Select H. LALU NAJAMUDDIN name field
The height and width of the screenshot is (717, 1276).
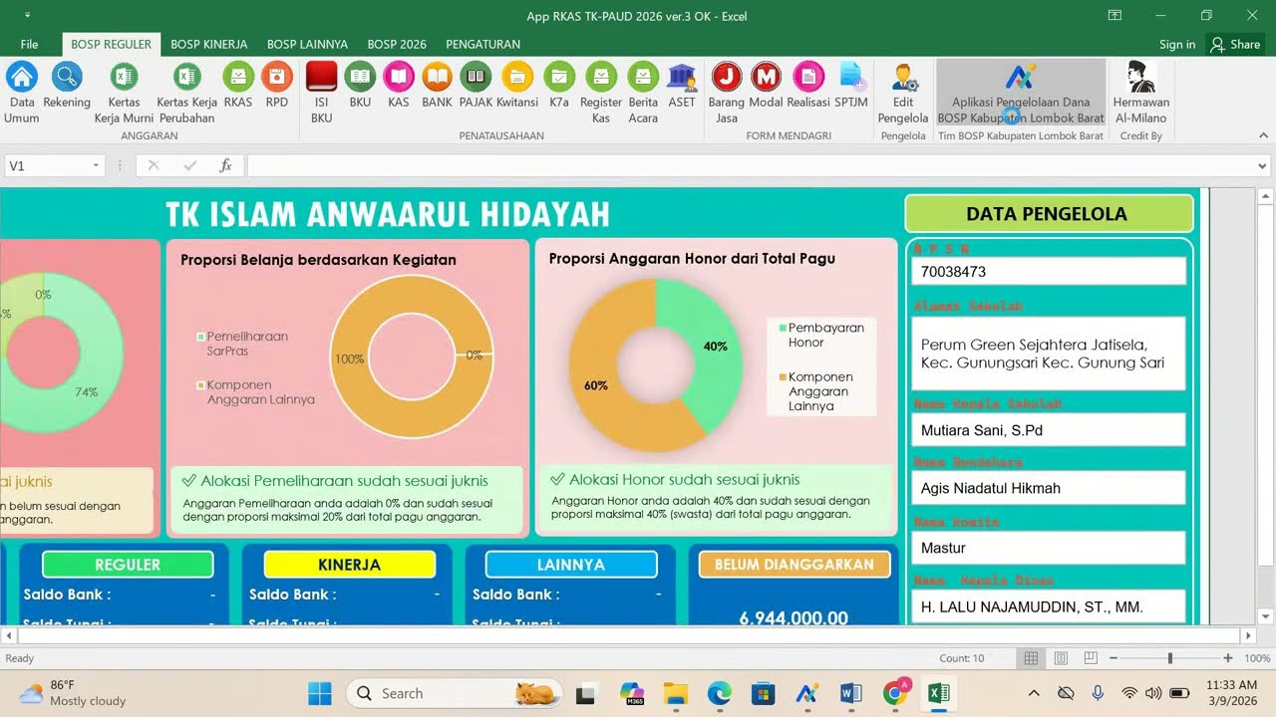click(x=1049, y=606)
